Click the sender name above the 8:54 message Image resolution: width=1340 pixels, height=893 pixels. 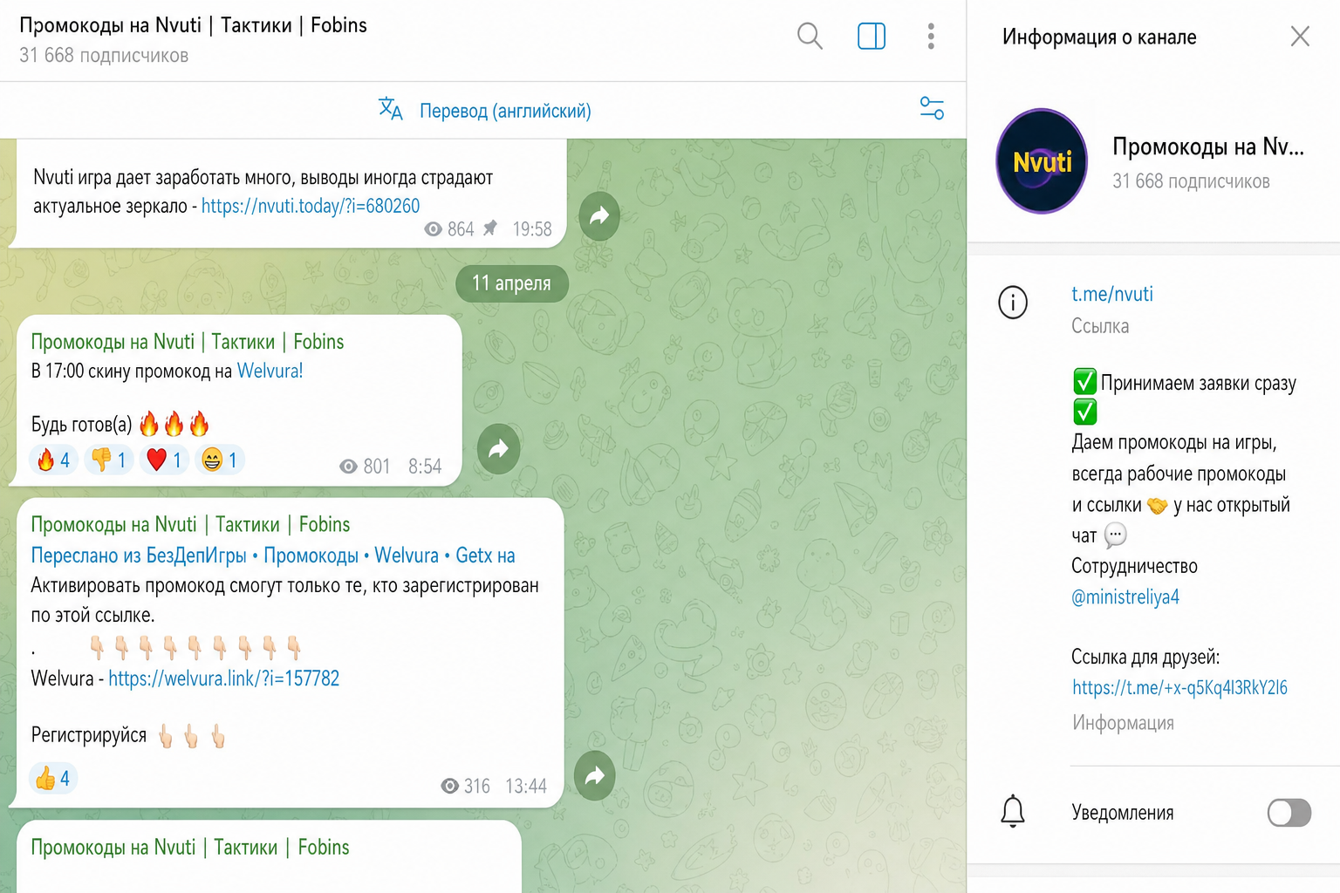[x=188, y=342]
